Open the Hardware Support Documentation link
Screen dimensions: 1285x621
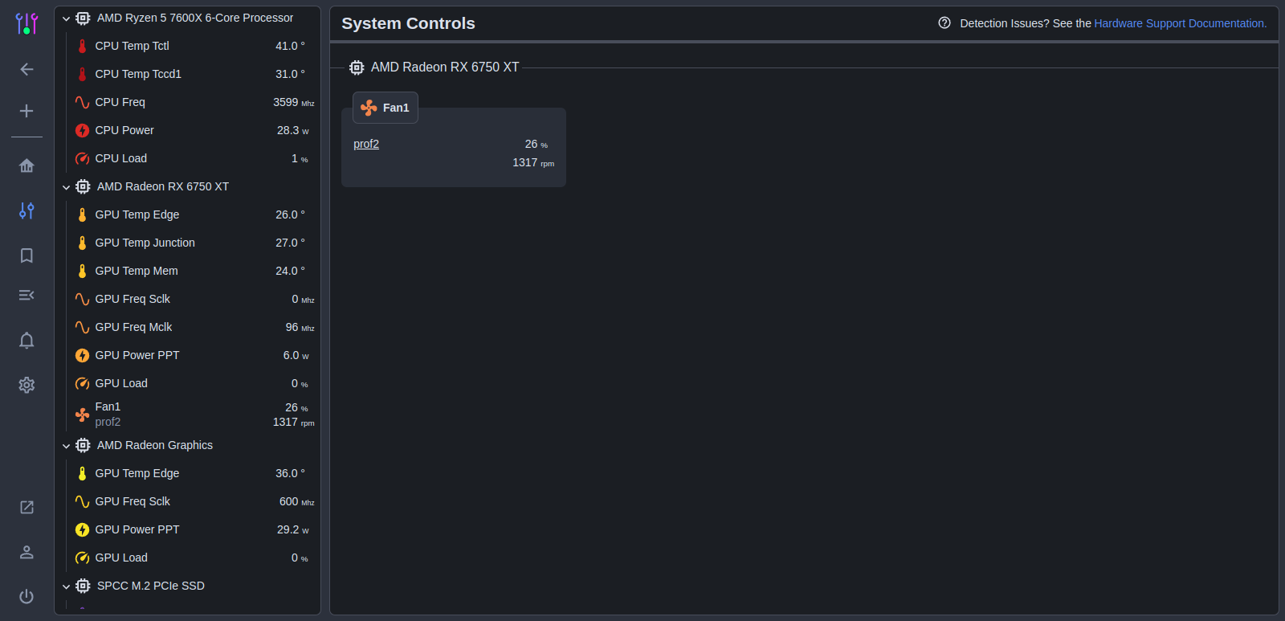click(x=1180, y=23)
